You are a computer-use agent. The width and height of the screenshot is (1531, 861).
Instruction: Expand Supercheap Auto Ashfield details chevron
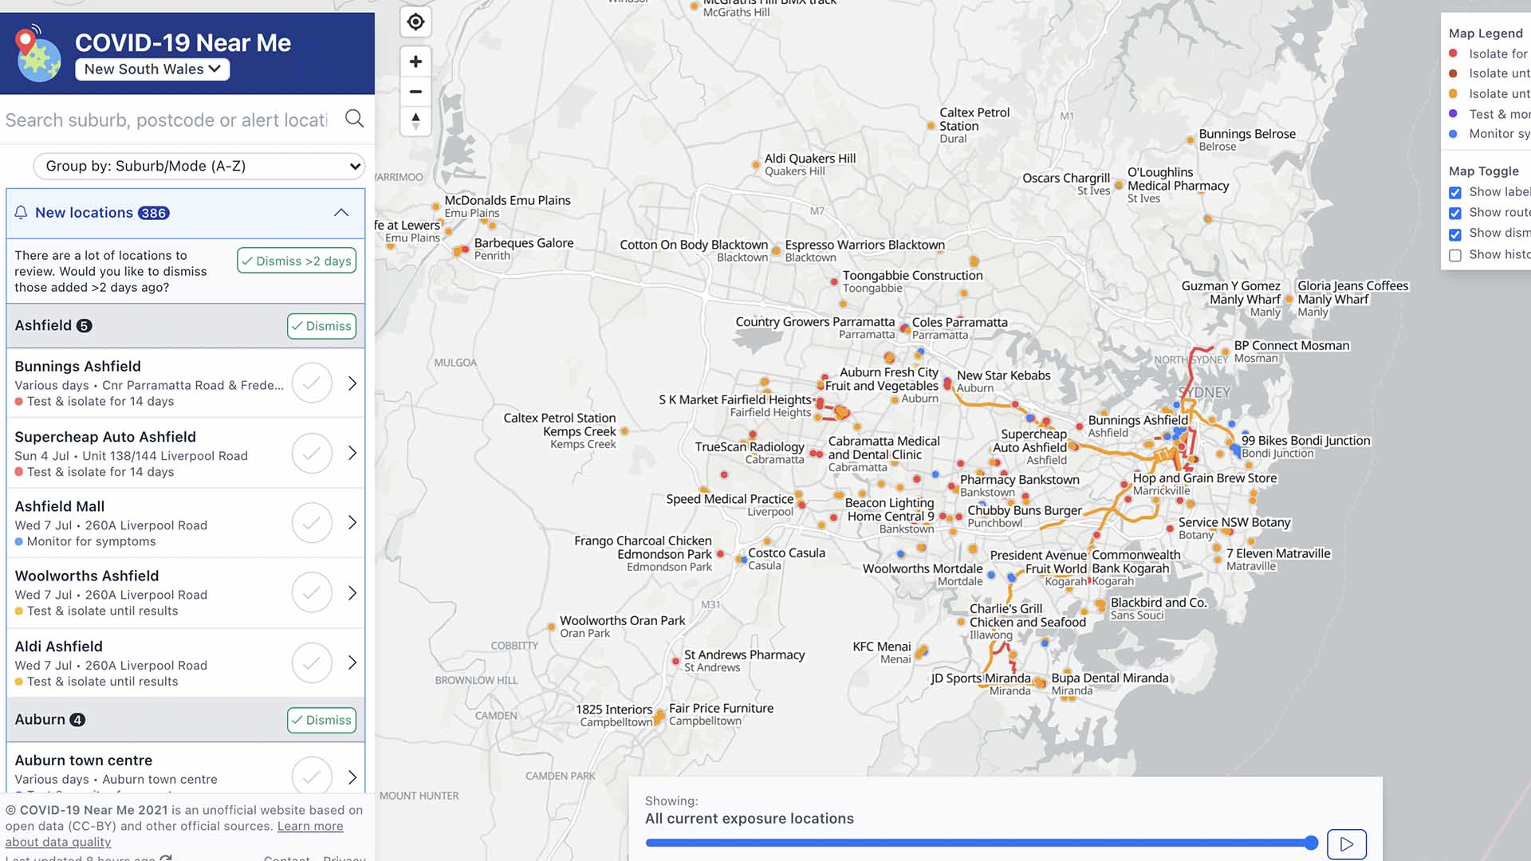[352, 453]
